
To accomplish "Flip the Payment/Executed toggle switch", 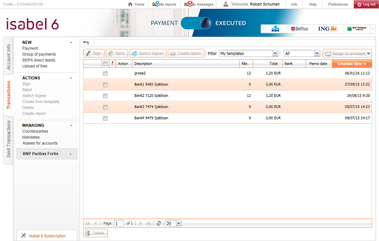I will (x=196, y=23).
